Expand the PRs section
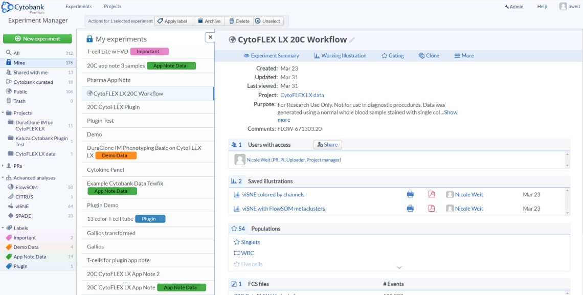Screen dimensions: 583x295 click(3, 166)
